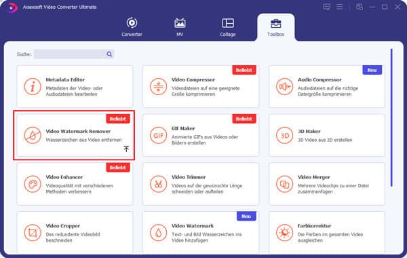Select the Toolbox tab

tap(275, 28)
